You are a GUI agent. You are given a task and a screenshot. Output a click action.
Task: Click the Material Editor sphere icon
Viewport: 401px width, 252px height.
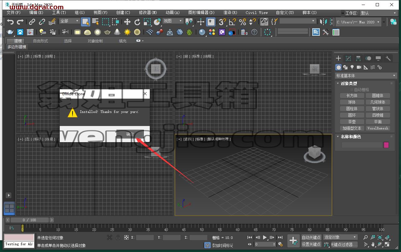(x=202, y=32)
